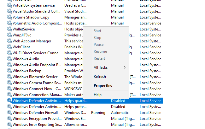Select the VirtualBox system service name
The height and width of the screenshot is (129, 205).
pyautogui.click(x=34, y=5)
